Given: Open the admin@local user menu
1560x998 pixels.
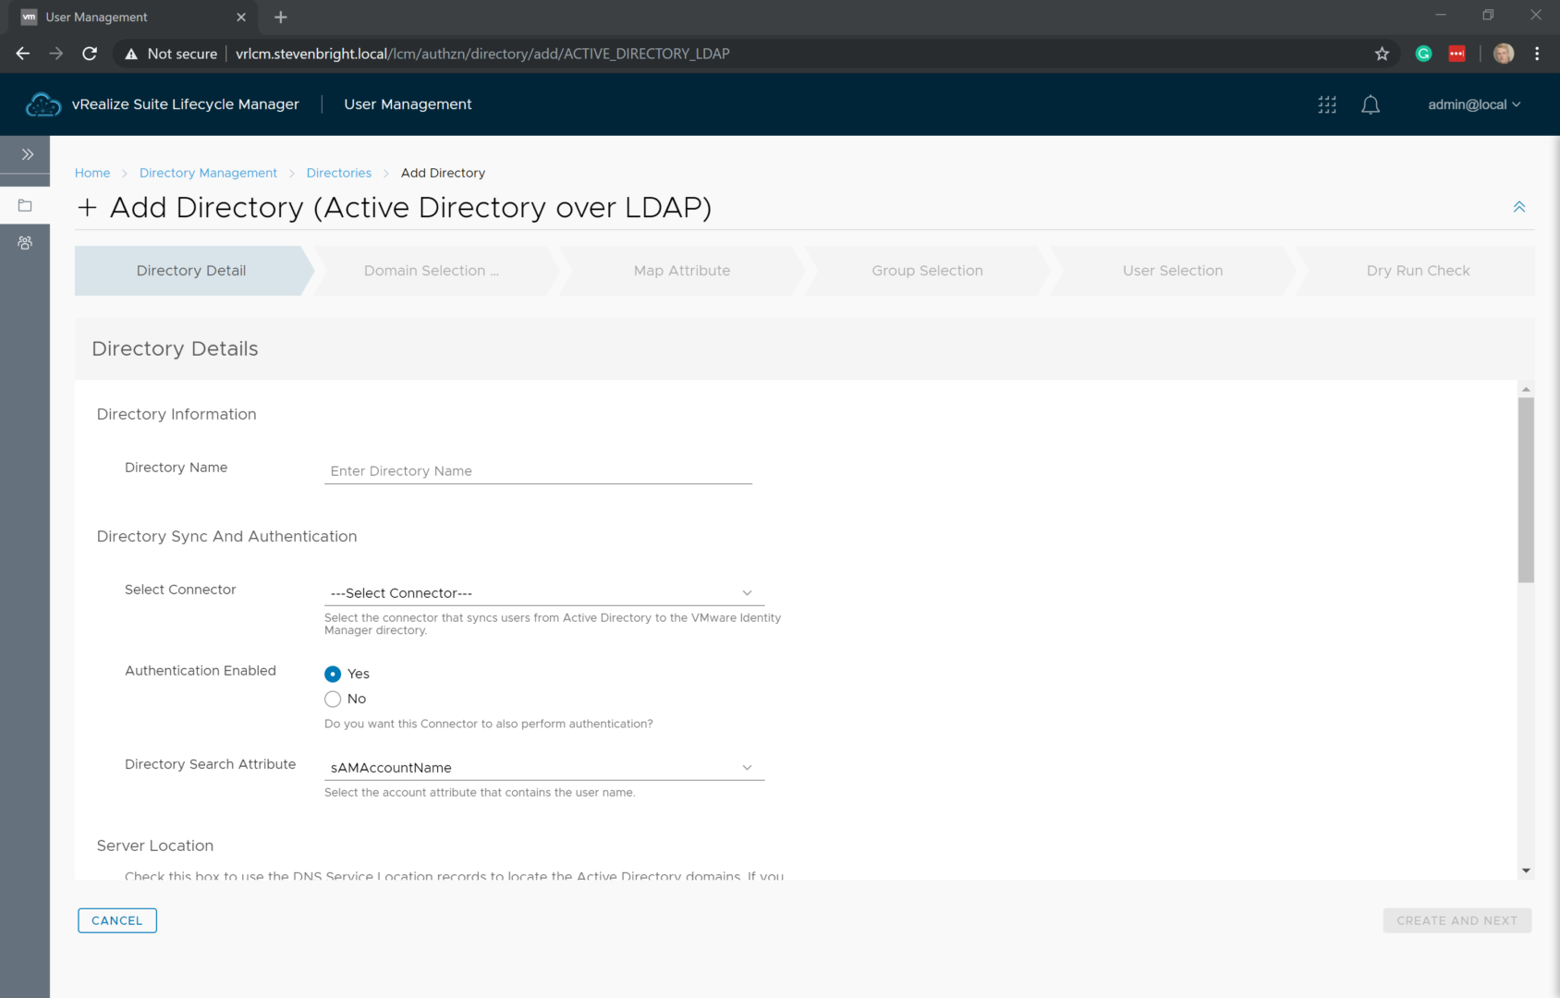Looking at the screenshot, I should point(1473,104).
